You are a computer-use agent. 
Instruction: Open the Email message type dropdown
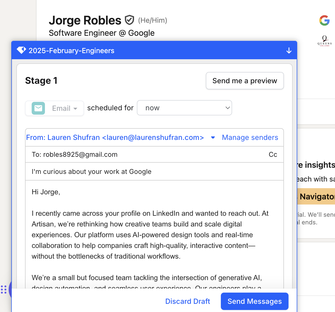point(55,108)
